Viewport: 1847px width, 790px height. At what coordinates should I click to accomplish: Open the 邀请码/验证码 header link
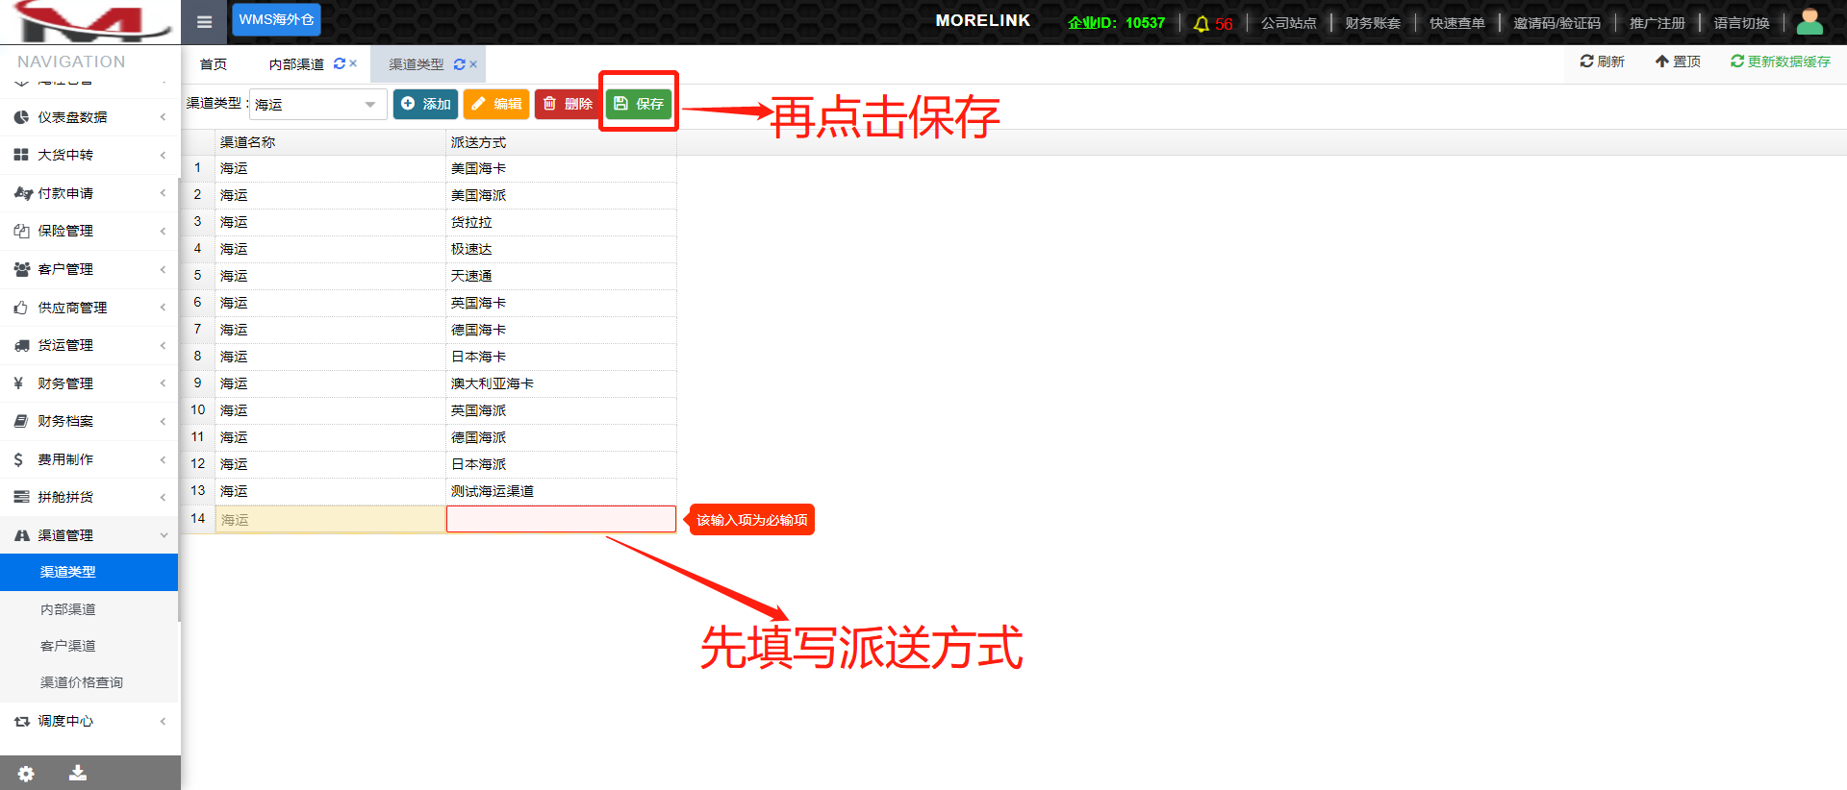click(x=1556, y=23)
